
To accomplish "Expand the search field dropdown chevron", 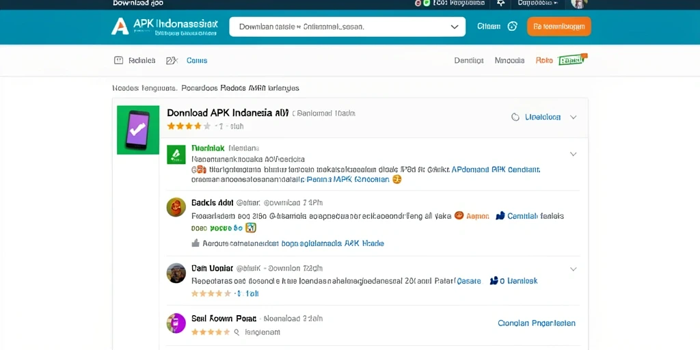I will click(x=455, y=27).
